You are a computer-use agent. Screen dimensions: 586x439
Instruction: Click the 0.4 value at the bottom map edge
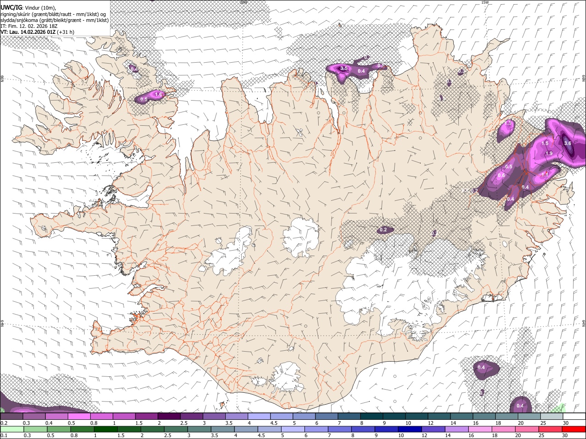pos(520,406)
